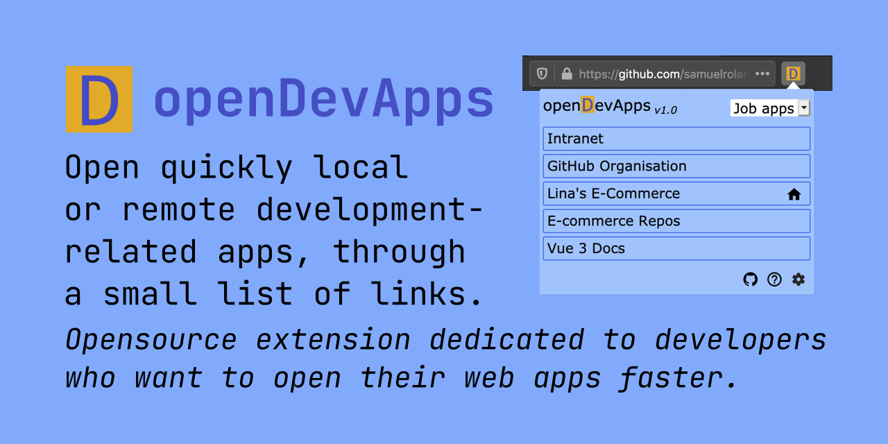Image resolution: width=888 pixels, height=444 pixels.
Task: Click the home icon on Lina's E-Commerce
Action: [x=794, y=194]
